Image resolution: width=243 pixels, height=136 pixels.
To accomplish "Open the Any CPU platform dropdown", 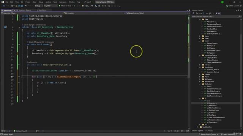I will pyautogui.click(x=50, y=6).
